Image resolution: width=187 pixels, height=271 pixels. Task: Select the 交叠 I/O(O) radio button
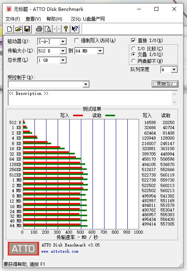133,54
